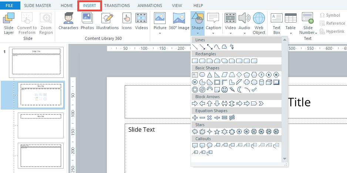The image size is (347, 173).
Task: Choose the Up Arrow block arrow
Action: point(210,104)
